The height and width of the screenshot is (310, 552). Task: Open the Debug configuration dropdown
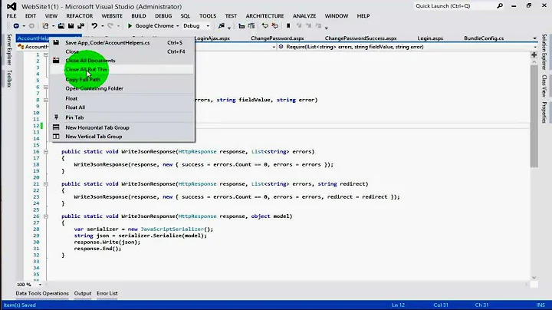click(x=208, y=26)
